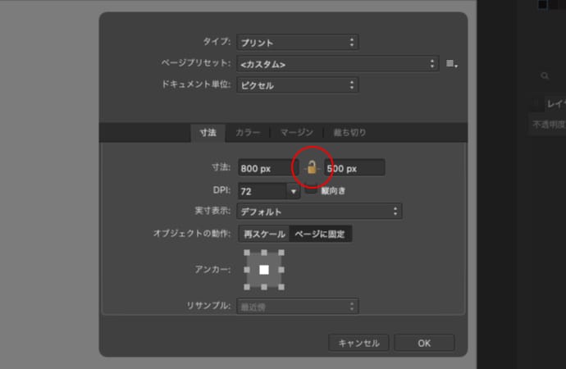The width and height of the screenshot is (566, 369).
Task: Expand the DPI value dropdown arrow
Action: 293,191
